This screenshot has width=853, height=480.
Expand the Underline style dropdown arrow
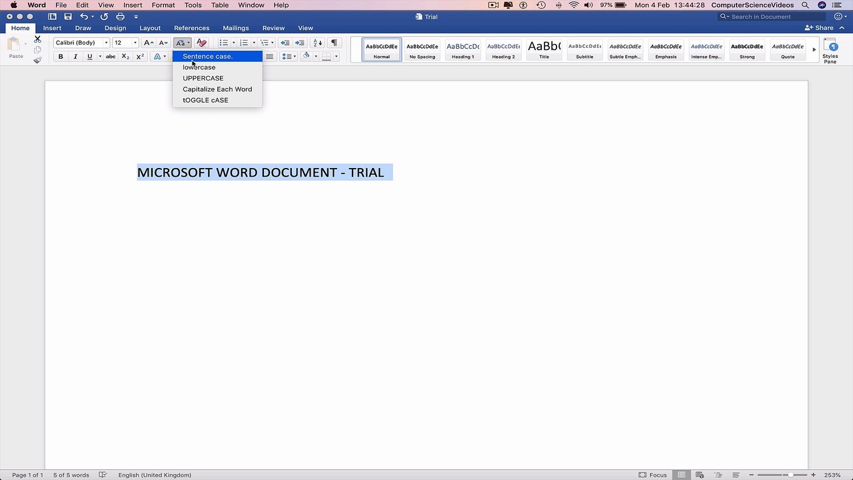point(100,57)
